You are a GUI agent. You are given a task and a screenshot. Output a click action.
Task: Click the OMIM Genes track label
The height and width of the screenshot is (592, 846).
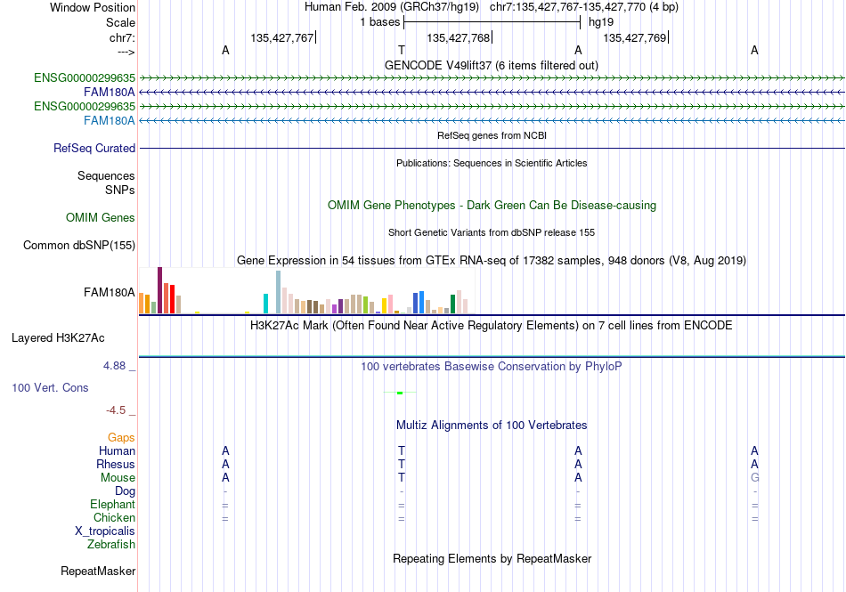point(101,217)
